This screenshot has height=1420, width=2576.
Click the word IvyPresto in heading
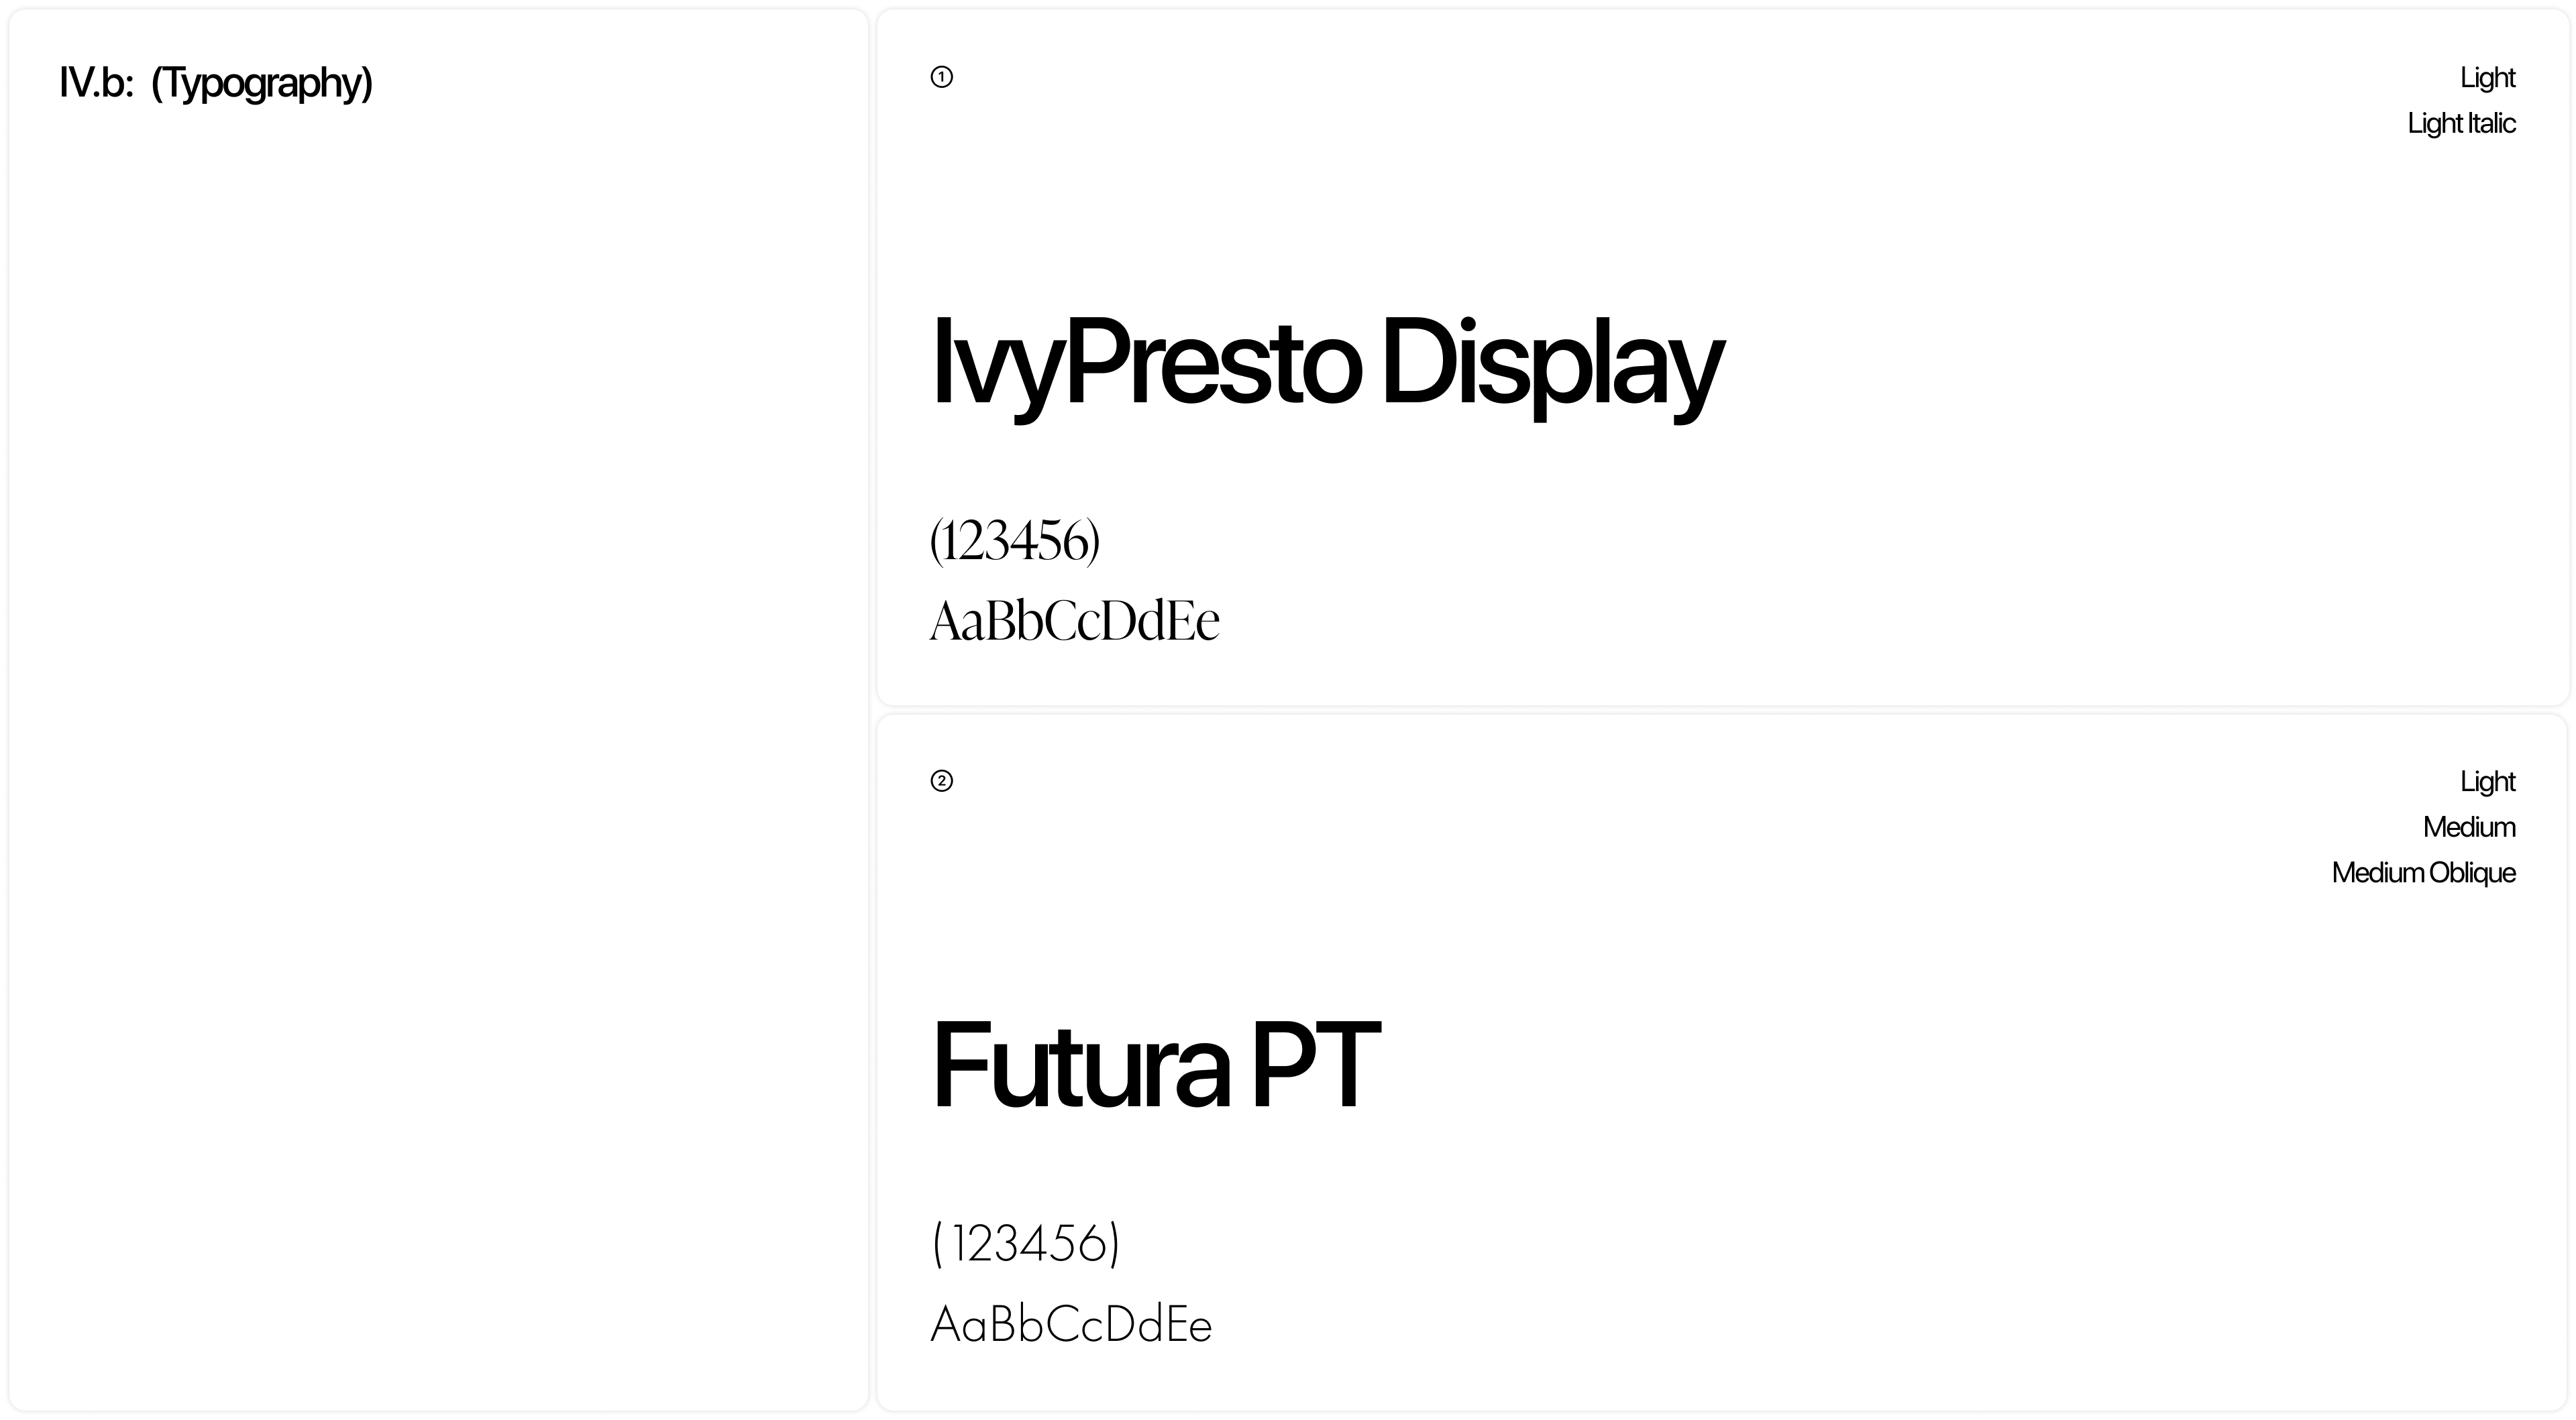point(1145,362)
